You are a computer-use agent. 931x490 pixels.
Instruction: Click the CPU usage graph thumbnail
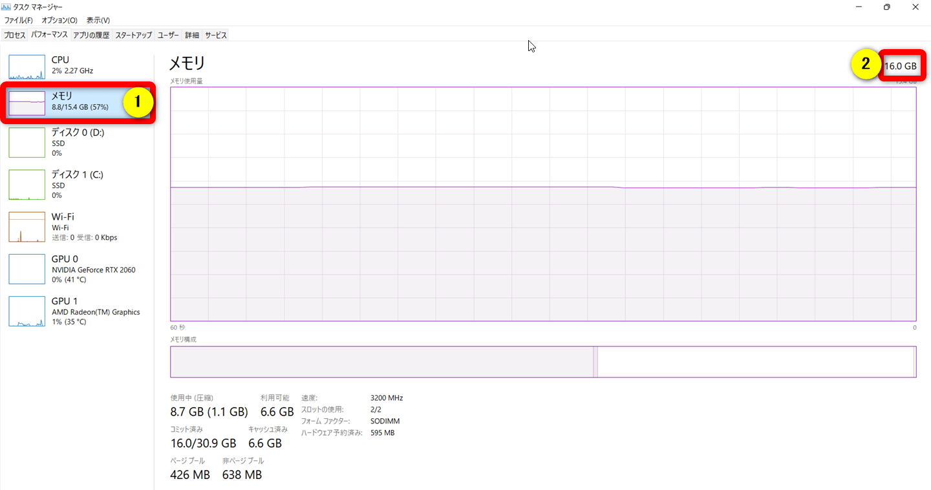[x=27, y=67]
